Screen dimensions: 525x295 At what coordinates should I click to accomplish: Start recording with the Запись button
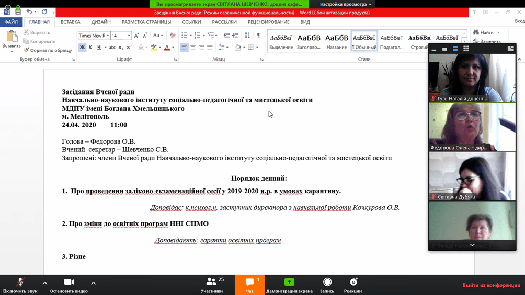coord(327,285)
